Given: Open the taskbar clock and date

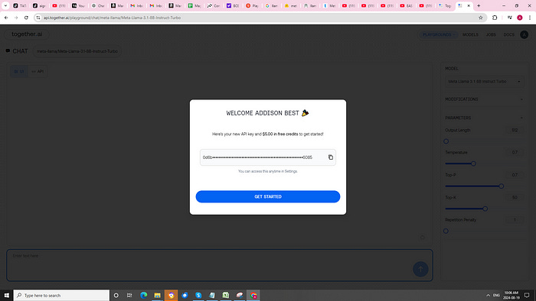Looking at the screenshot, I should (511, 295).
